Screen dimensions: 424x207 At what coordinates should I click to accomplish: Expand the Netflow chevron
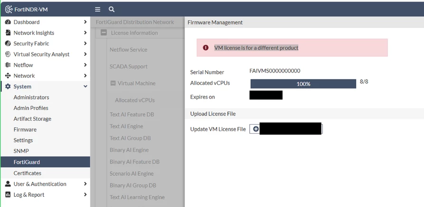tap(85, 65)
